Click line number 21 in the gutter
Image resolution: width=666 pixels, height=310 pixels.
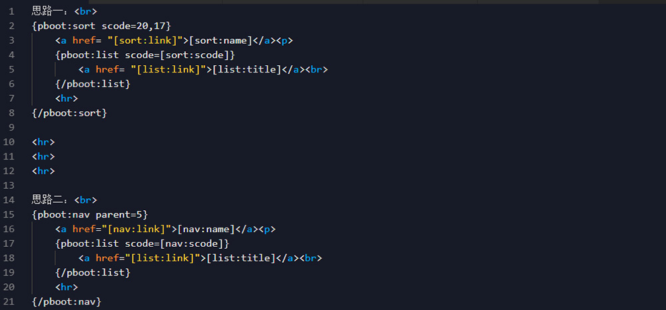9,301
